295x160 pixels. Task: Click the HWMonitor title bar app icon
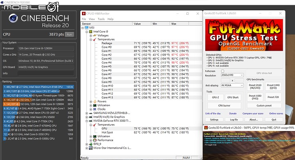[84, 13]
